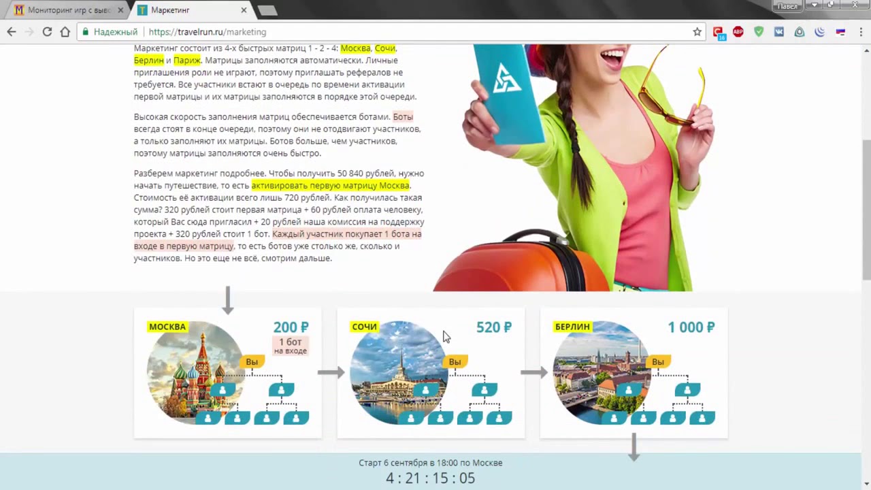The image size is (871, 490).
Task: Go back with the browser back arrow
Action: click(x=12, y=32)
